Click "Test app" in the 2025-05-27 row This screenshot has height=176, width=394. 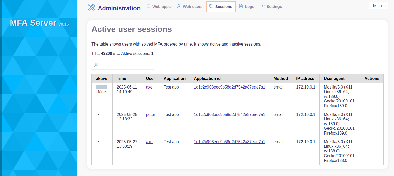tap(171, 142)
